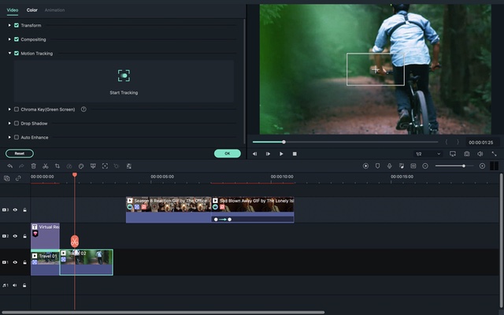Image resolution: width=504 pixels, height=315 pixels.
Task: Uncheck the Compositing checkbox
Action: click(17, 39)
